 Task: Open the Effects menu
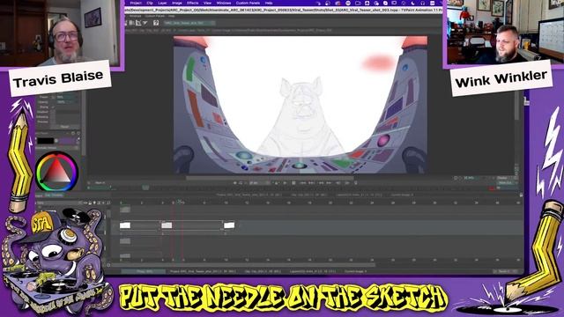[x=192, y=3]
